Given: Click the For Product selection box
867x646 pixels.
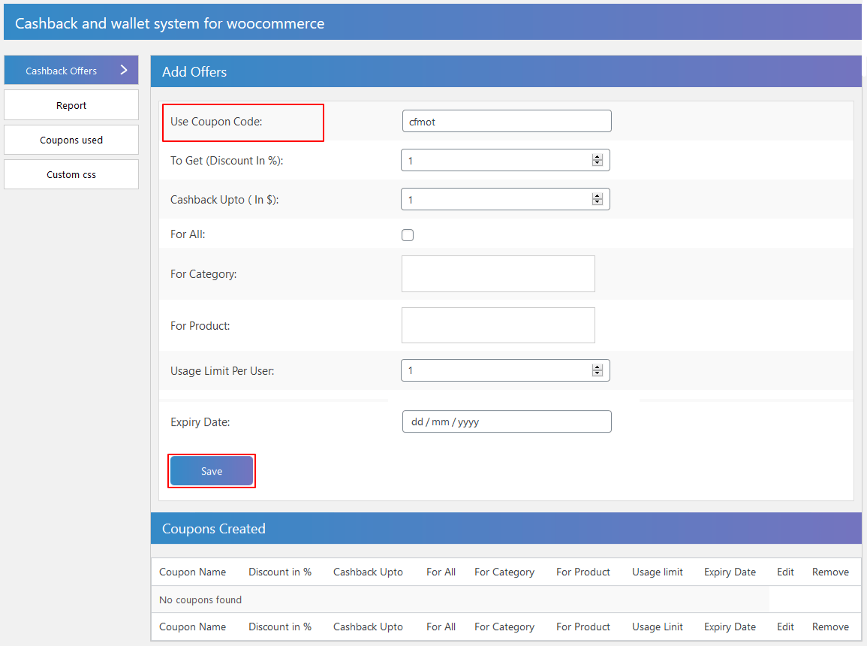Looking at the screenshot, I should coord(498,325).
